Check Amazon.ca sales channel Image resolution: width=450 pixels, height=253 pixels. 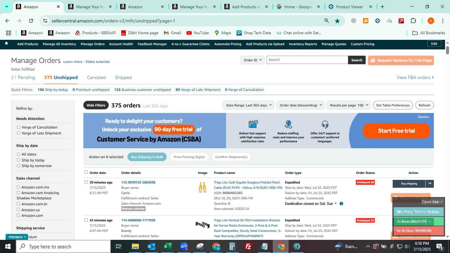pyautogui.click(x=18, y=210)
